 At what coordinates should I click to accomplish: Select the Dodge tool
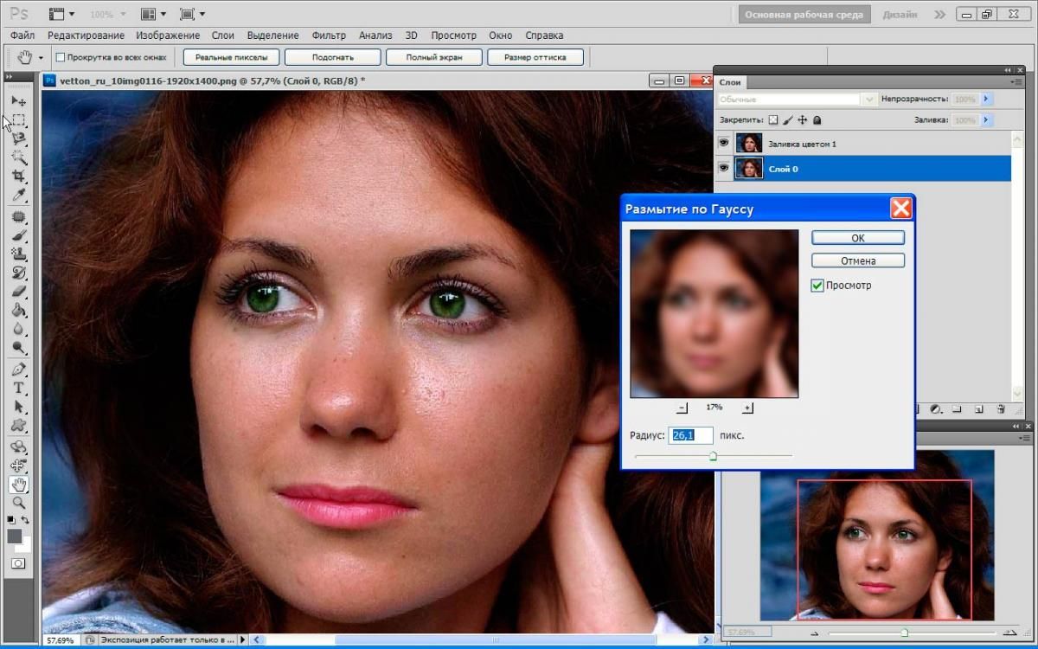18,349
